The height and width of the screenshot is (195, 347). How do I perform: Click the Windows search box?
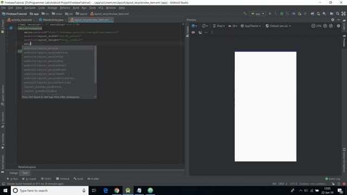click(x=49, y=190)
